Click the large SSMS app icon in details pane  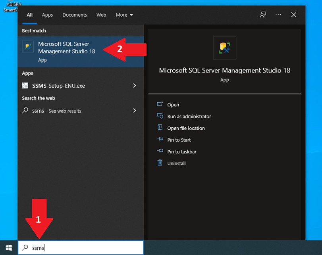pyautogui.click(x=224, y=48)
